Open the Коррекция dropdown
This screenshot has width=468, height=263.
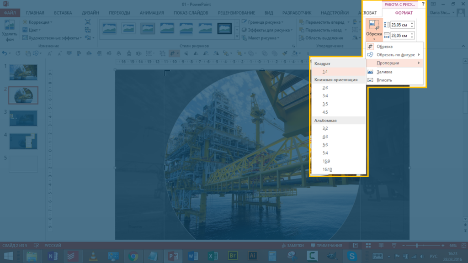tap(40, 22)
